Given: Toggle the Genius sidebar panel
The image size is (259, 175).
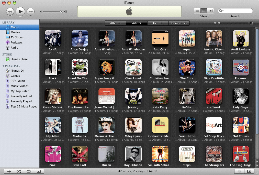Looking at the screenshot, I should click(249, 171).
